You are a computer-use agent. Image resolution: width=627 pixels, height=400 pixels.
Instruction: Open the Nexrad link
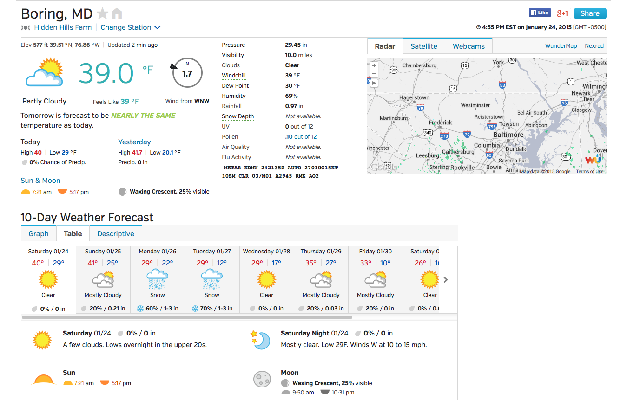(594, 46)
